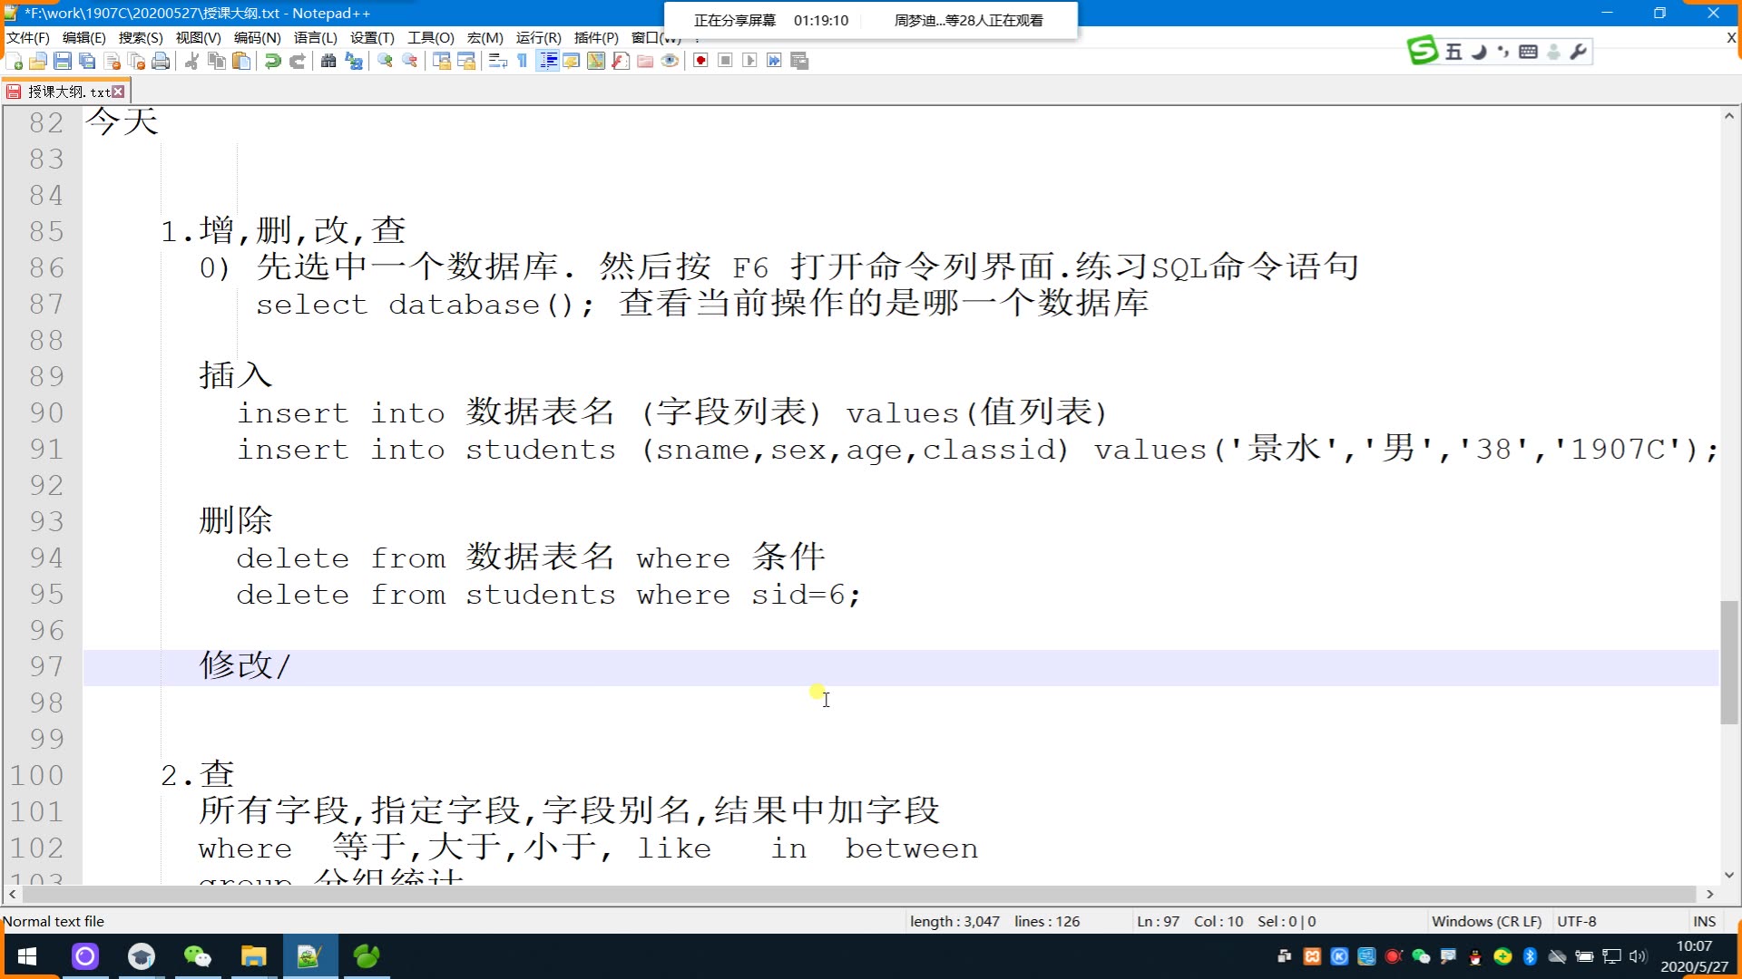Toggle word wrap in the toolbar
The image size is (1742, 979).
point(497,61)
